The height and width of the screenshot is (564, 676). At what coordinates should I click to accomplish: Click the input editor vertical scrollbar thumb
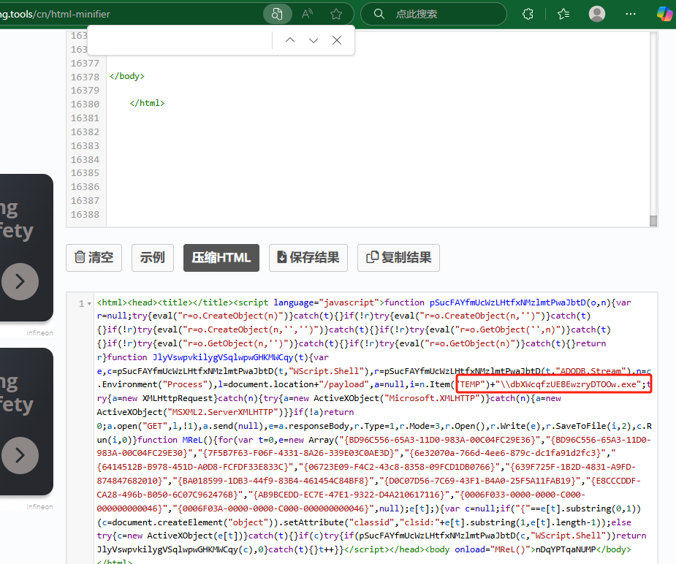coord(653,221)
